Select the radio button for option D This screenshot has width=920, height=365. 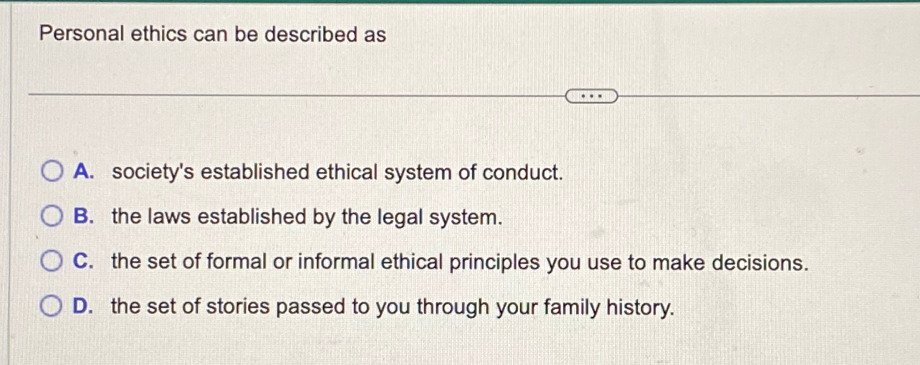point(52,305)
